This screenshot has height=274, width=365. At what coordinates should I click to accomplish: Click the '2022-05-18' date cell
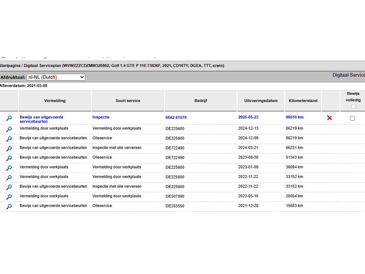[x=248, y=196]
